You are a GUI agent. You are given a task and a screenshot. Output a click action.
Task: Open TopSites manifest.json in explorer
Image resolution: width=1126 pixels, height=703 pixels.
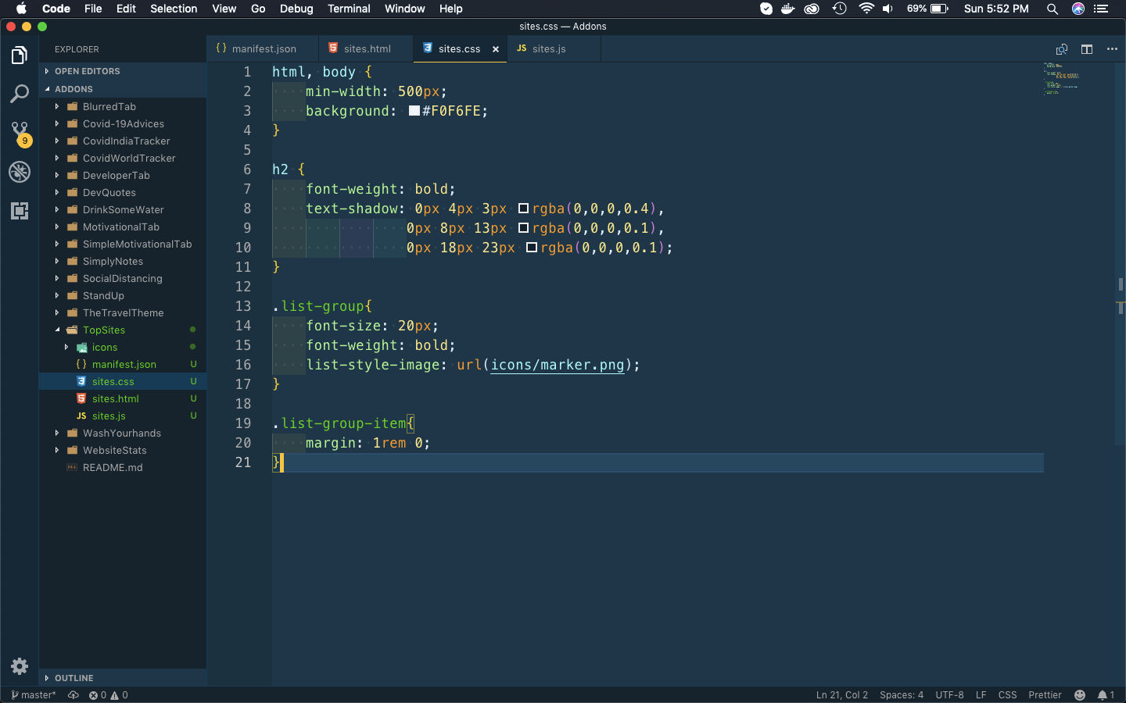[123, 364]
